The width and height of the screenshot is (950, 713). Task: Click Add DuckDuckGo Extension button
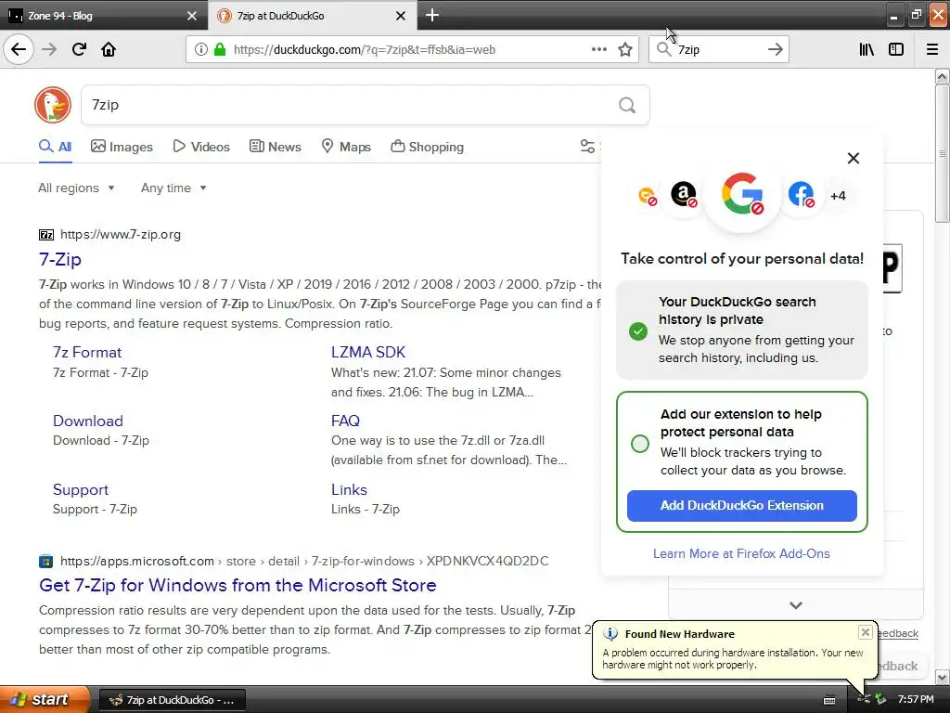point(742,506)
